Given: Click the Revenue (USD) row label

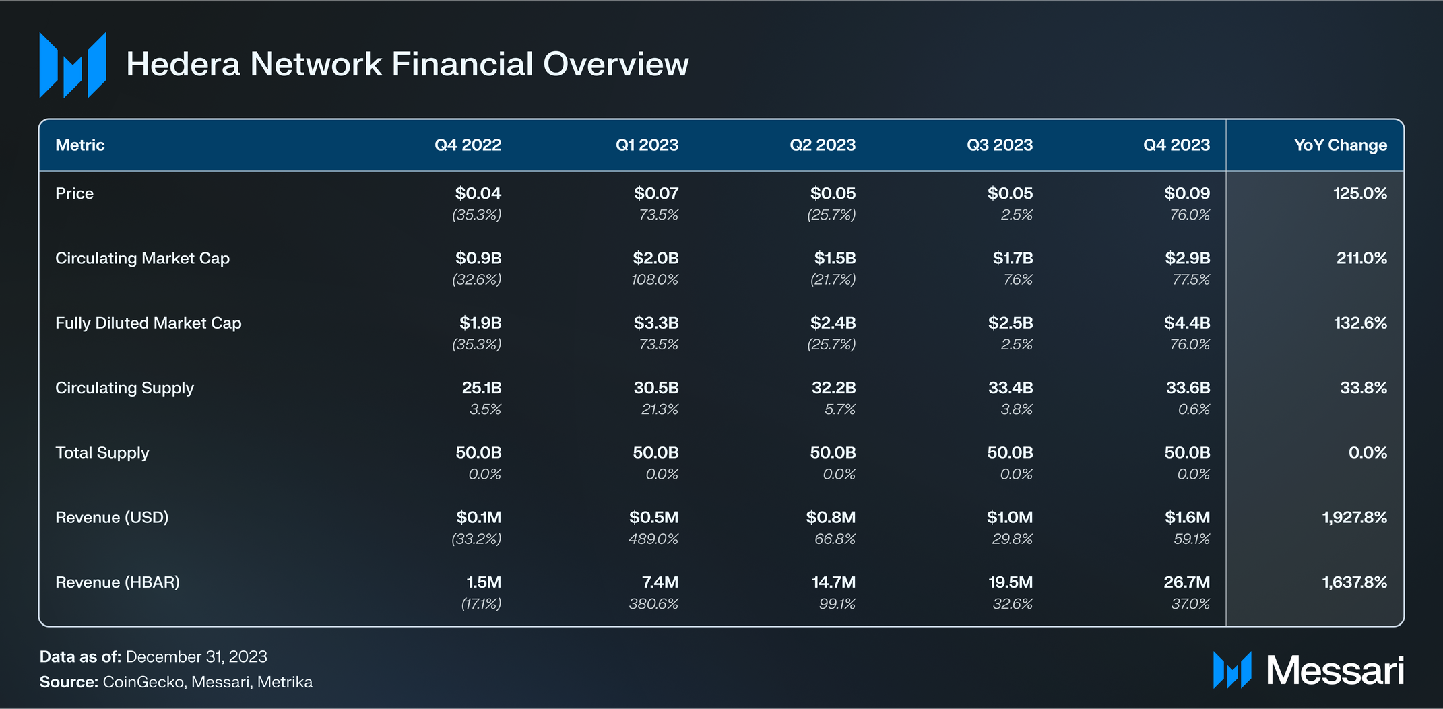Looking at the screenshot, I should point(112,518).
